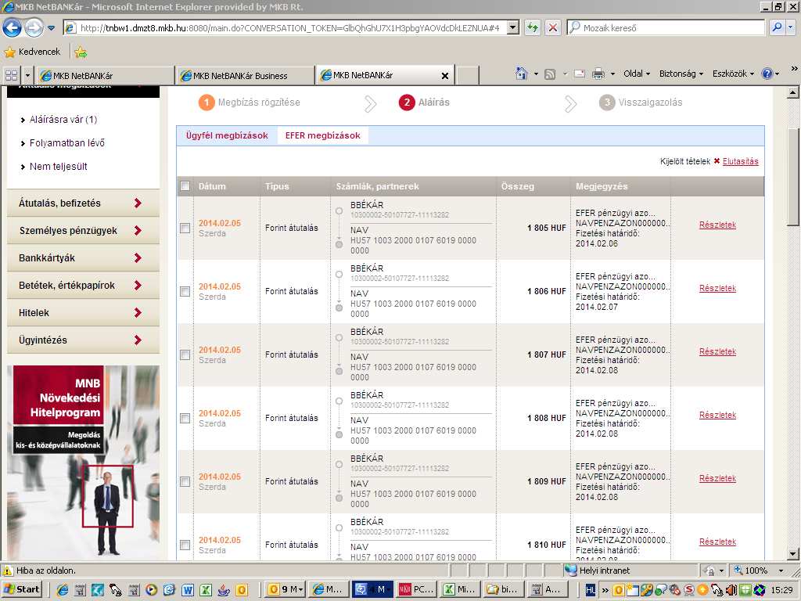Stop loading with the red X icon
Screen dimensions: 801x601
tap(553, 27)
